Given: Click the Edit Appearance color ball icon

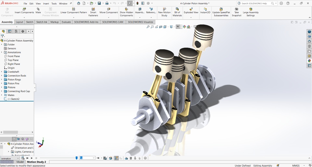Looking at the screenshot, I should point(184,27).
